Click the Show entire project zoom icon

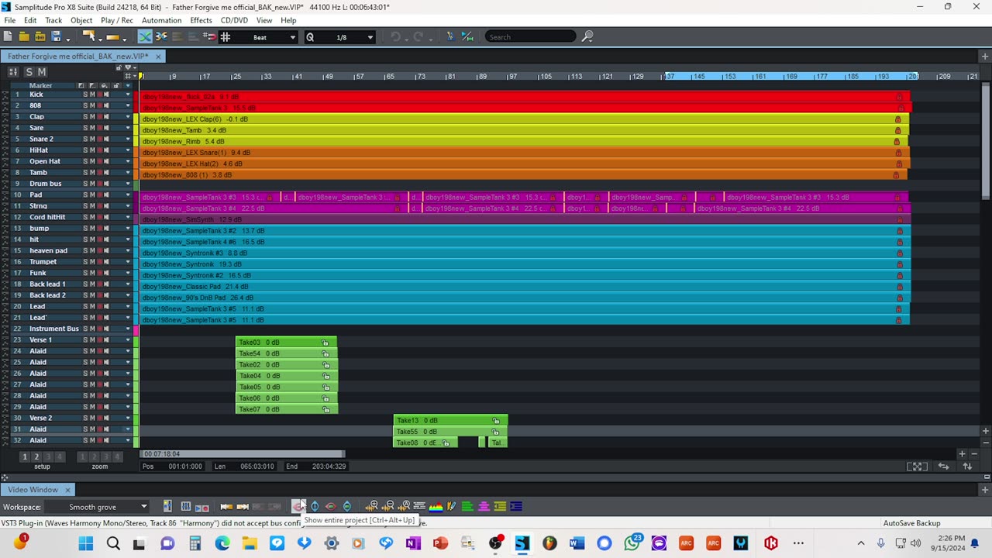tap(298, 507)
